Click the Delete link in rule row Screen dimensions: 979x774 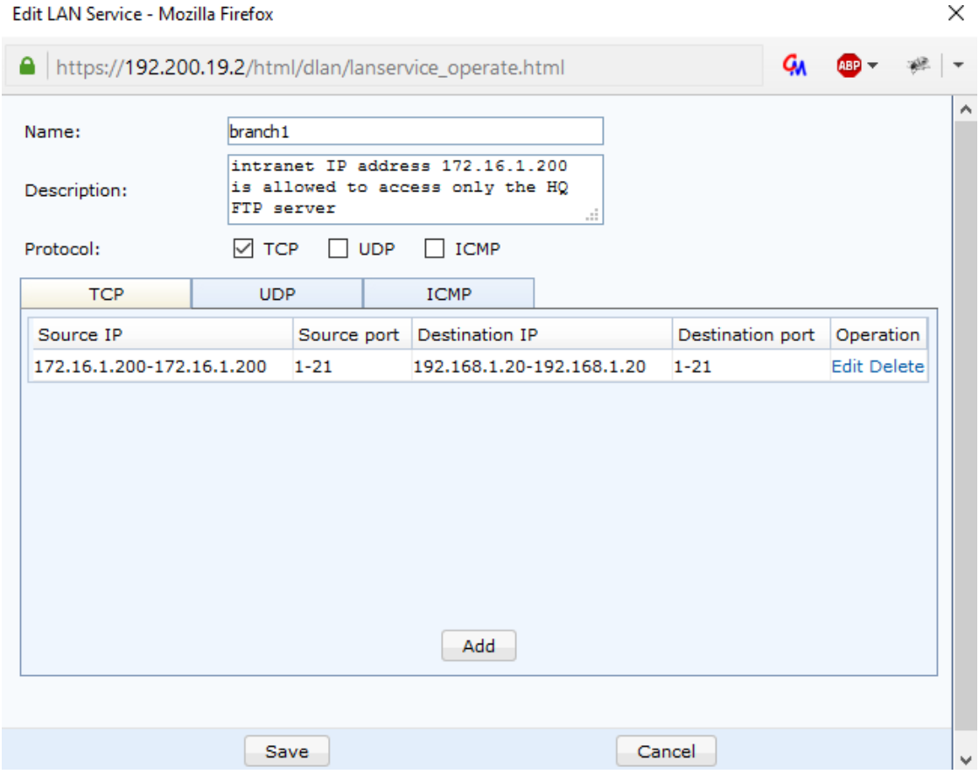897,366
